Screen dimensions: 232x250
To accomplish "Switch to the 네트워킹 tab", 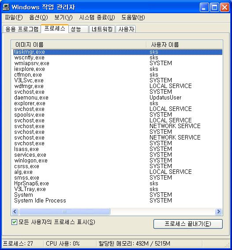I will click(102, 29).
